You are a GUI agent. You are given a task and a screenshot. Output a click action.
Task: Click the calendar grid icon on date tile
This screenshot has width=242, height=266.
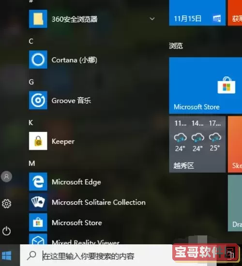click(x=217, y=18)
